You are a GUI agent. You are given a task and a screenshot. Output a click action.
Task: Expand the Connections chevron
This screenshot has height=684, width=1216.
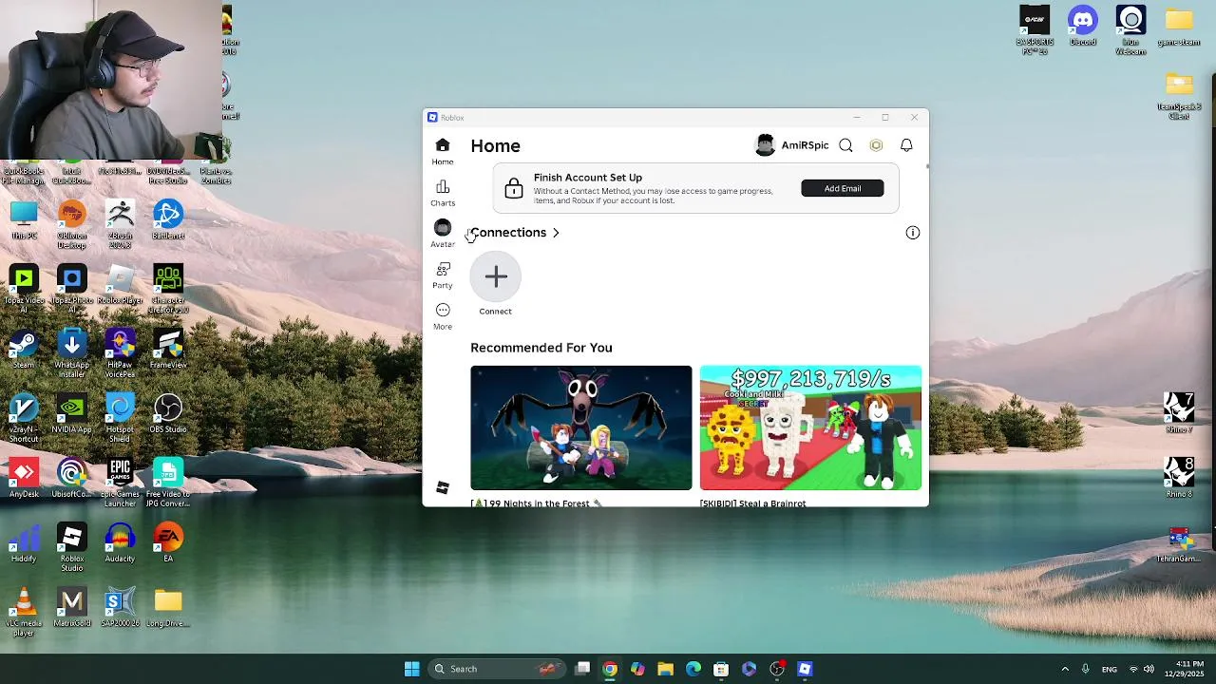(556, 233)
